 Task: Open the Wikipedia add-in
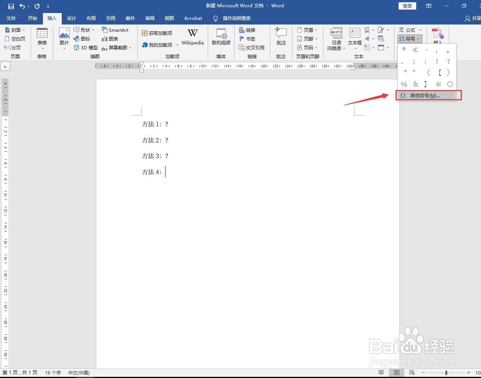pos(193,37)
